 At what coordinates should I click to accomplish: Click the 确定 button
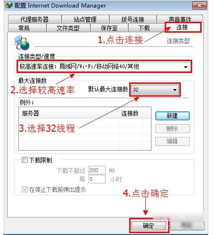pos(149,226)
